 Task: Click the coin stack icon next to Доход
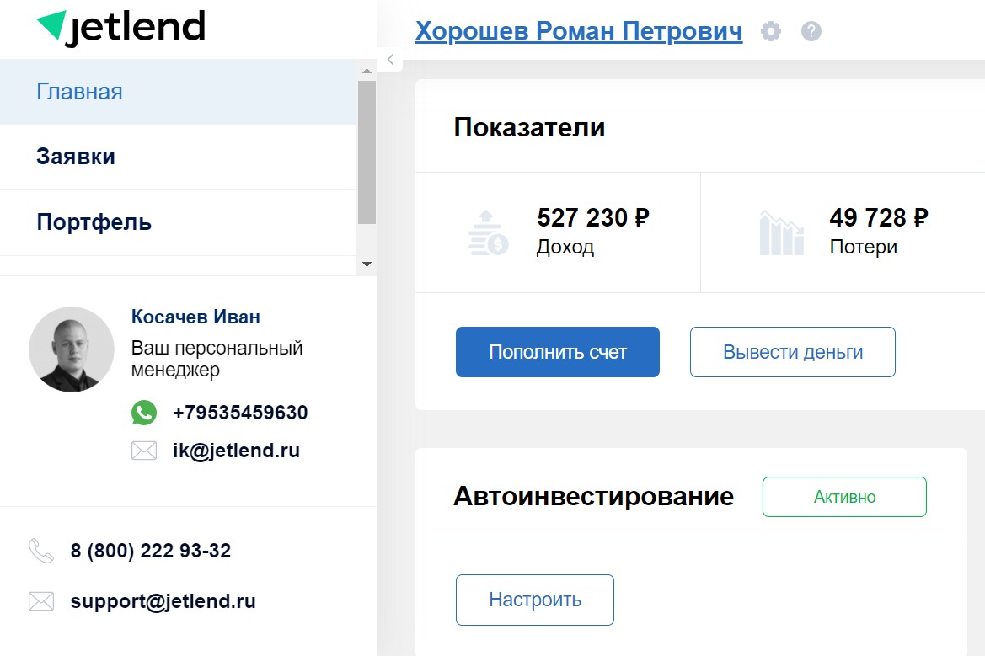coord(487,232)
